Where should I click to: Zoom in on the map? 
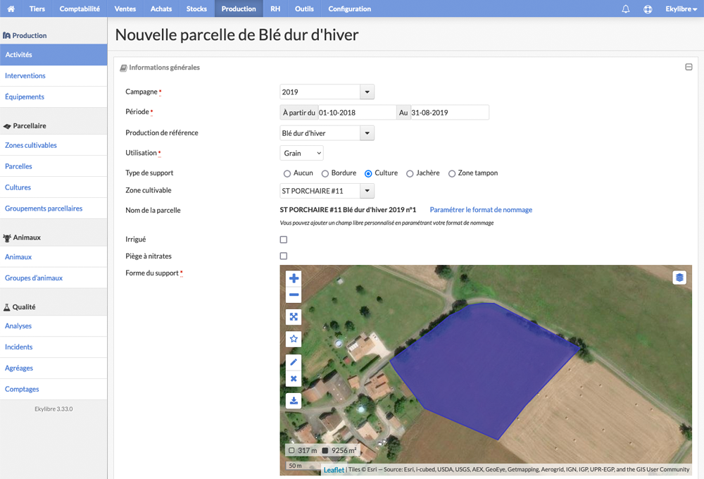tap(294, 278)
